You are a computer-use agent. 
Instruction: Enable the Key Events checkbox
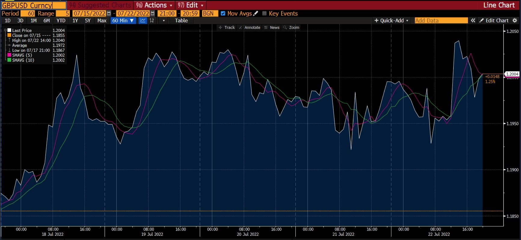click(264, 13)
